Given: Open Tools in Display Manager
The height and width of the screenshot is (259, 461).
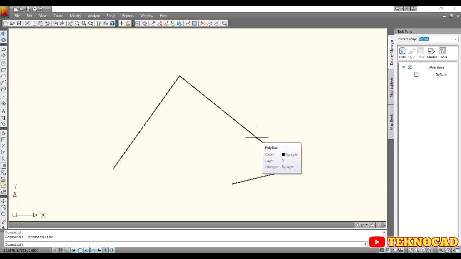Looking at the screenshot, I should coord(443,53).
